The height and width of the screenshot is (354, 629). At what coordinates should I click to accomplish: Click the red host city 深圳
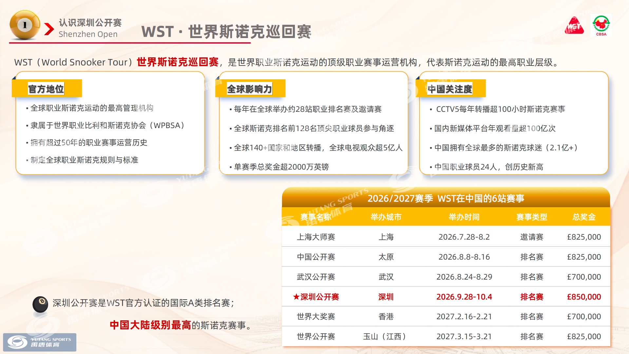point(386,297)
